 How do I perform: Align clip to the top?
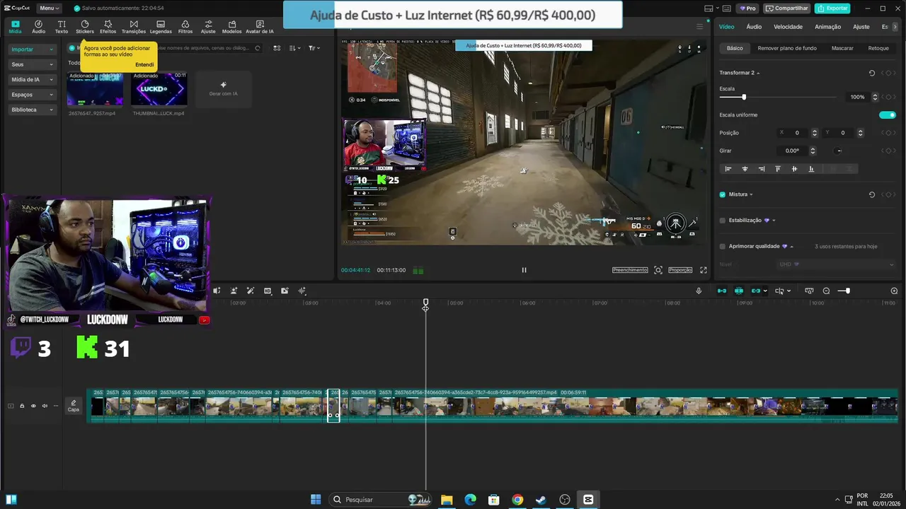coord(778,169)
